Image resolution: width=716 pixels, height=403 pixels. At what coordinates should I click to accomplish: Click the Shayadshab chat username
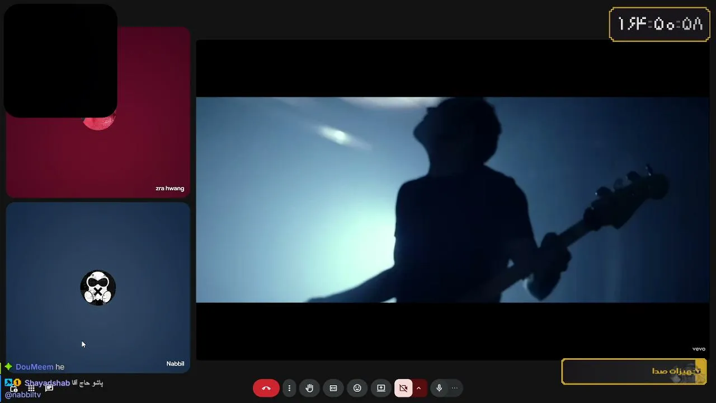[47, 383]
